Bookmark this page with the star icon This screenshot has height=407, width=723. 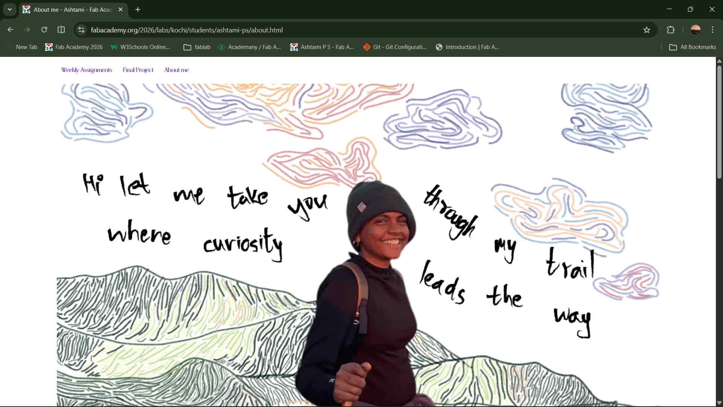coord(647,30)
